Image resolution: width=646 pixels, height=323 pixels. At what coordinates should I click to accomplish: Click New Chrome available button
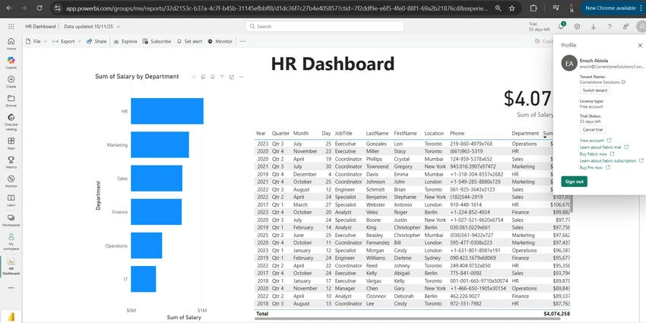[x=610, y=8]
